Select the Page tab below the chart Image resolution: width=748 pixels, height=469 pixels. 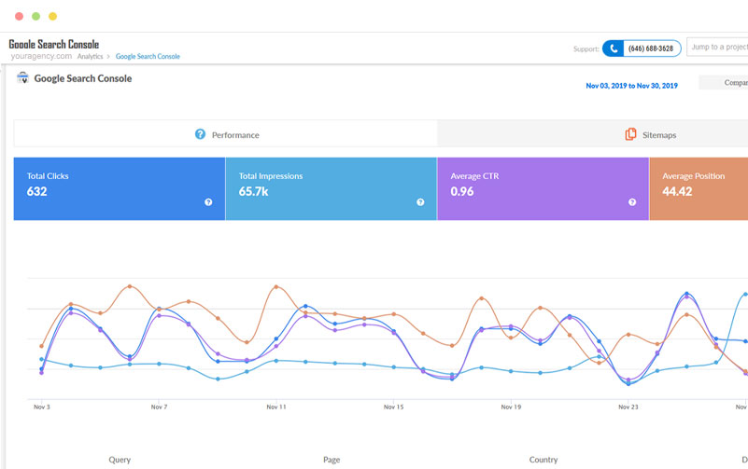pyautogui.click(x=332, y=460)
